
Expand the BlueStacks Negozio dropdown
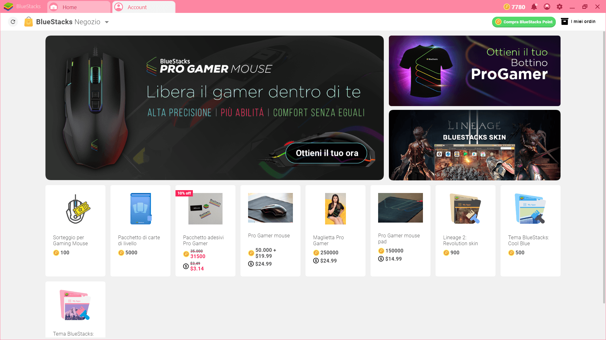tap(107, 22)
